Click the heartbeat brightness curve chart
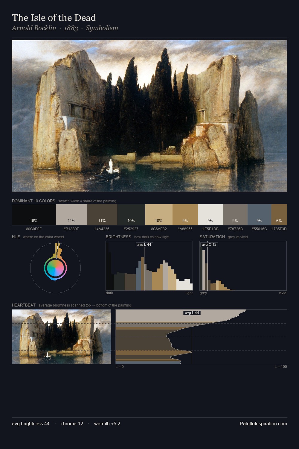Screen dimensions: 299x449 201,337
